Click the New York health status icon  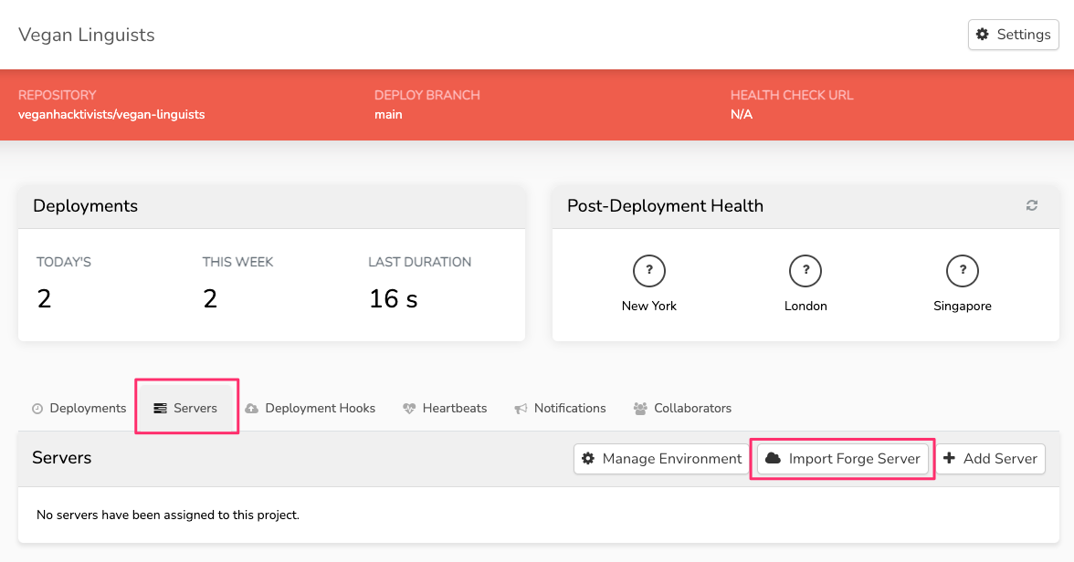(x=648, y=271)
